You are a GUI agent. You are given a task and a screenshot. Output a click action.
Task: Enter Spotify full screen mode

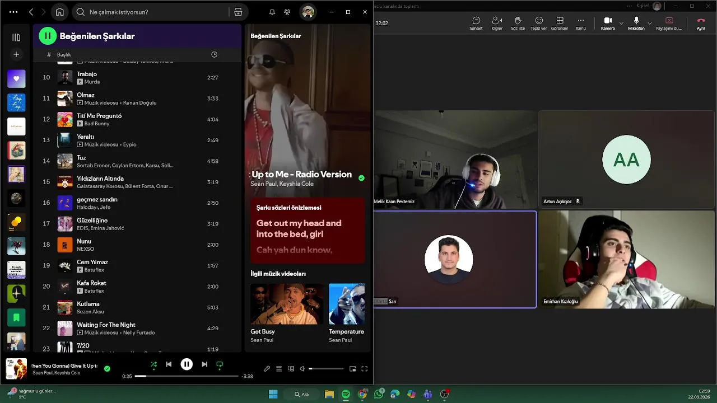pos(365,369)
